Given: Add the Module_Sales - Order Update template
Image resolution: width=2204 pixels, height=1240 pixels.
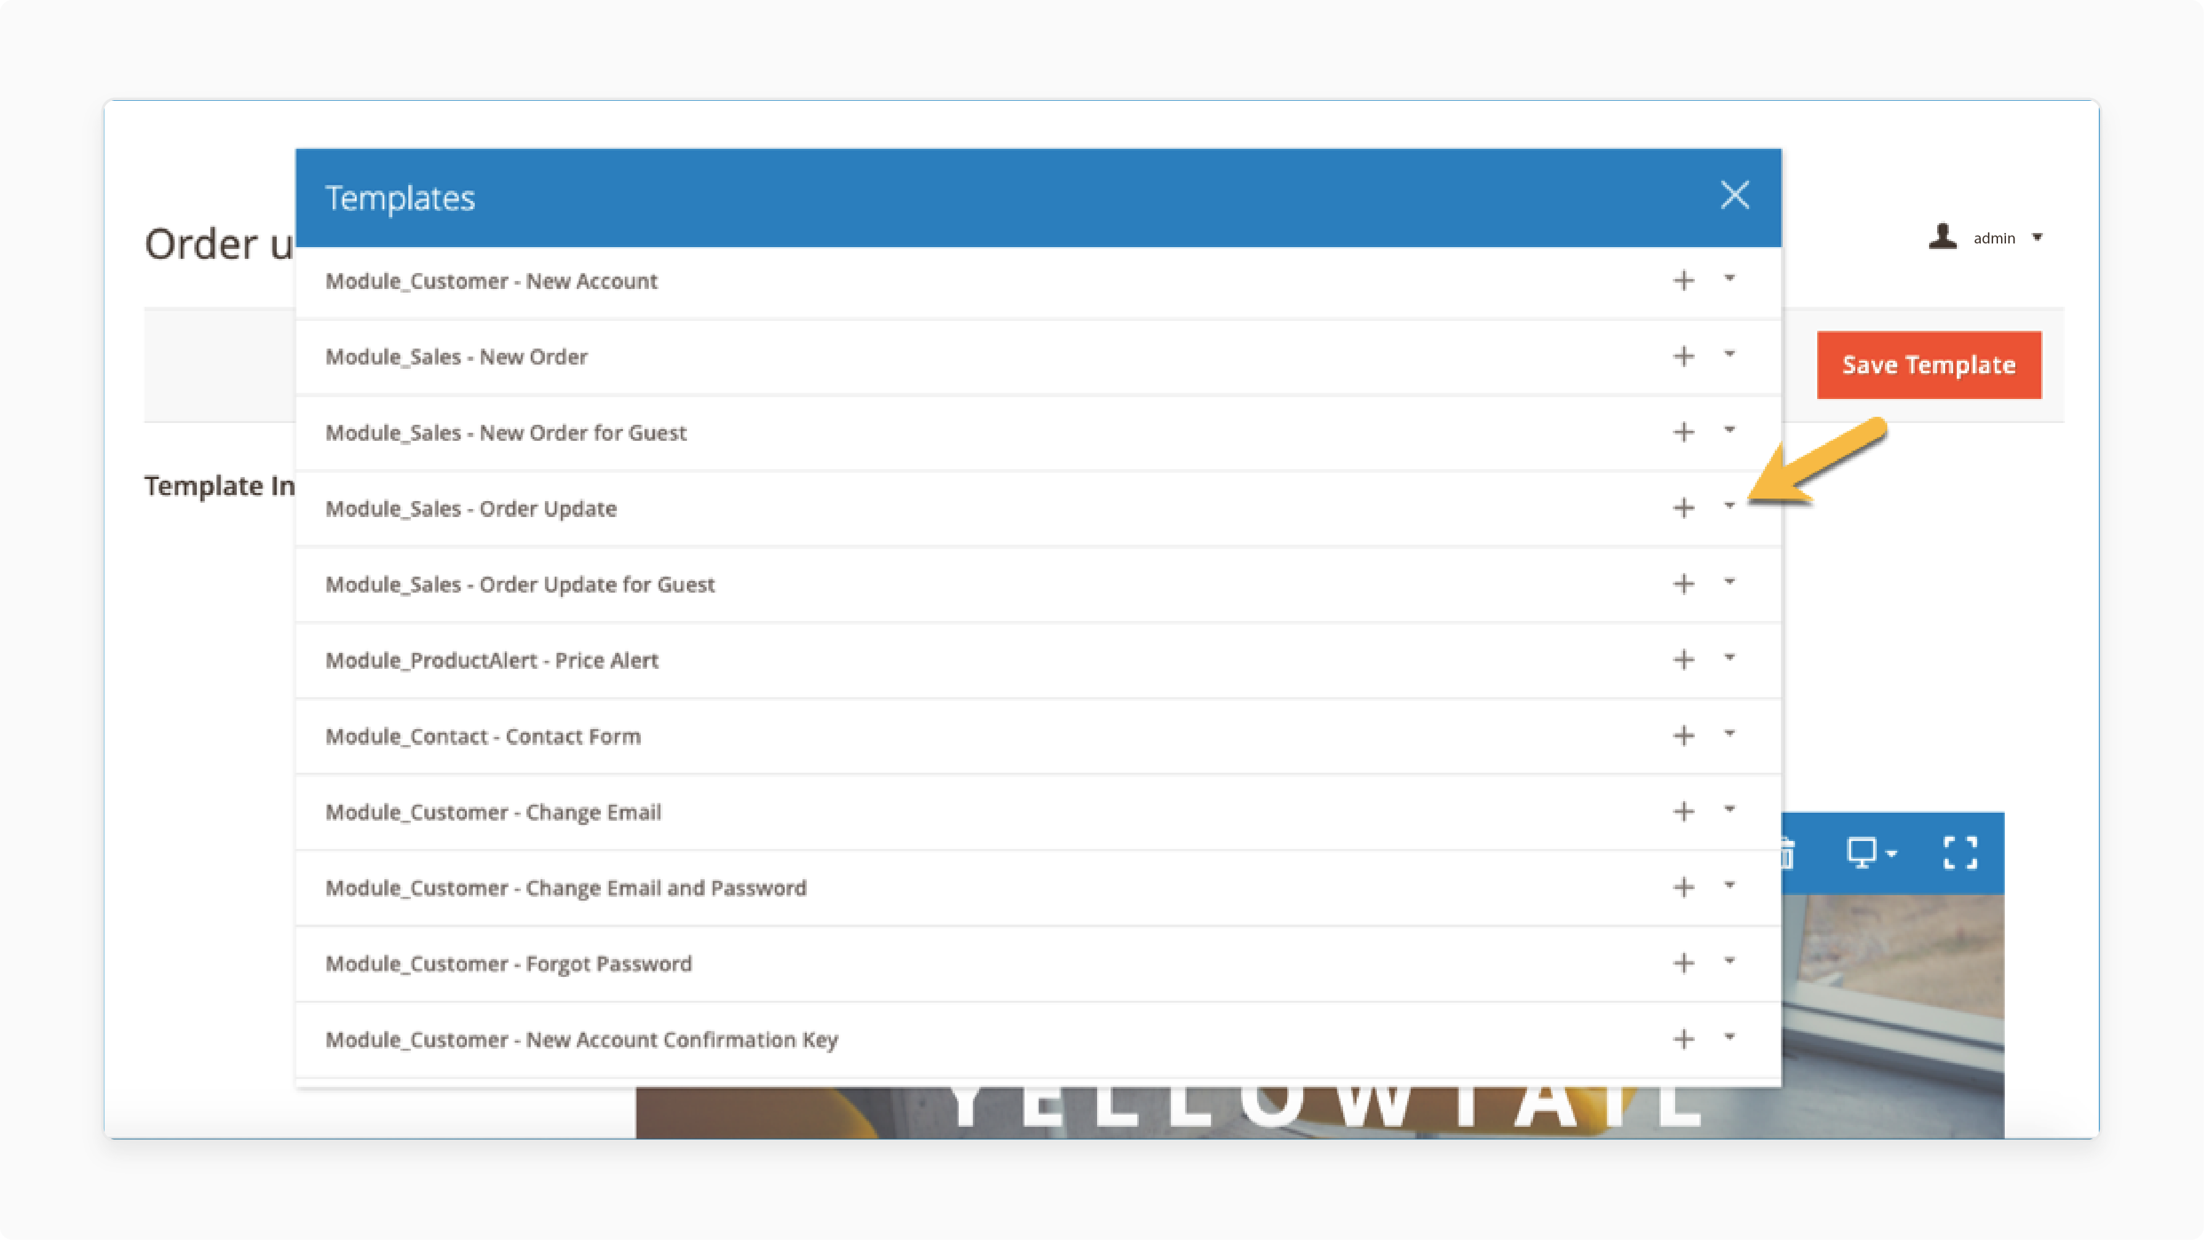Looking at the screenshot, I should point(1683,508).
